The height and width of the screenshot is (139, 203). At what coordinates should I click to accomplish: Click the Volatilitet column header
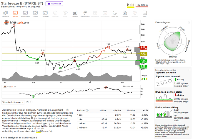117,111
